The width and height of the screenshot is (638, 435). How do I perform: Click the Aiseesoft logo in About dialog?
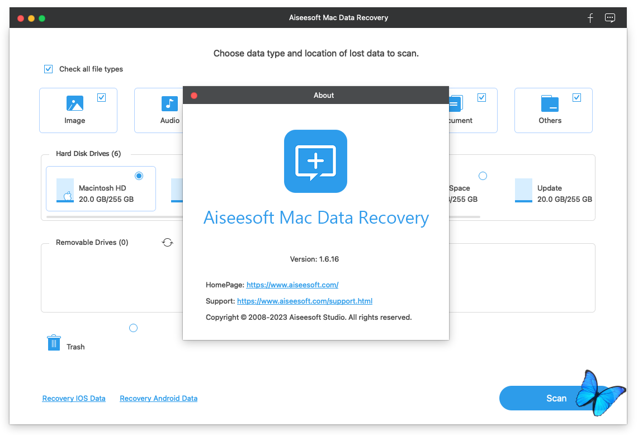pos(315,161)
